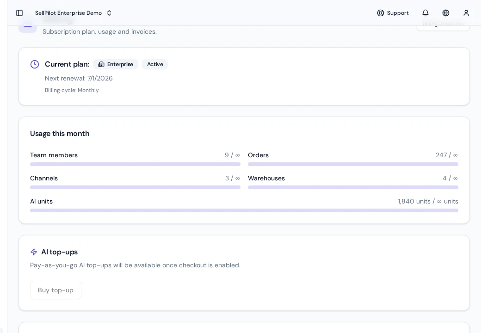The width and height of the screenshot is (481, 333).
Task: Click the Warehouses label
Action: (x=266, y=178)
